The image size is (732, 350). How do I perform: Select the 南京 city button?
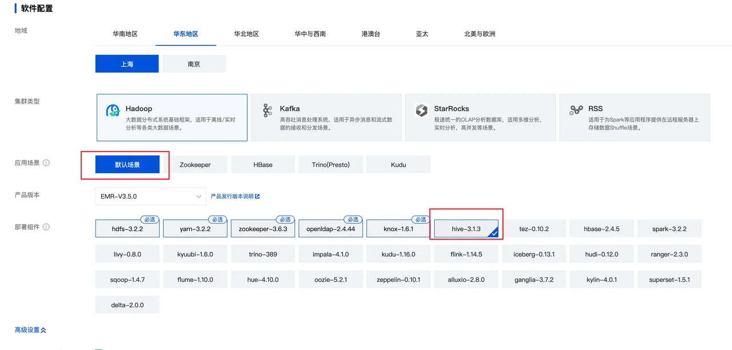click(194, 63)
